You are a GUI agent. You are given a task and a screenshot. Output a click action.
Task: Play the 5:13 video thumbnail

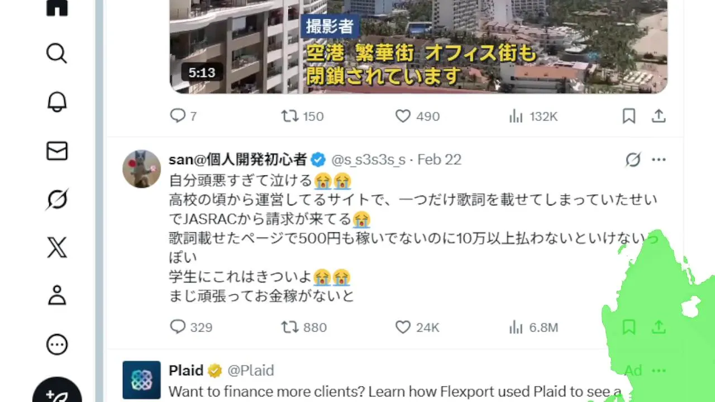(x=418, y=46)
